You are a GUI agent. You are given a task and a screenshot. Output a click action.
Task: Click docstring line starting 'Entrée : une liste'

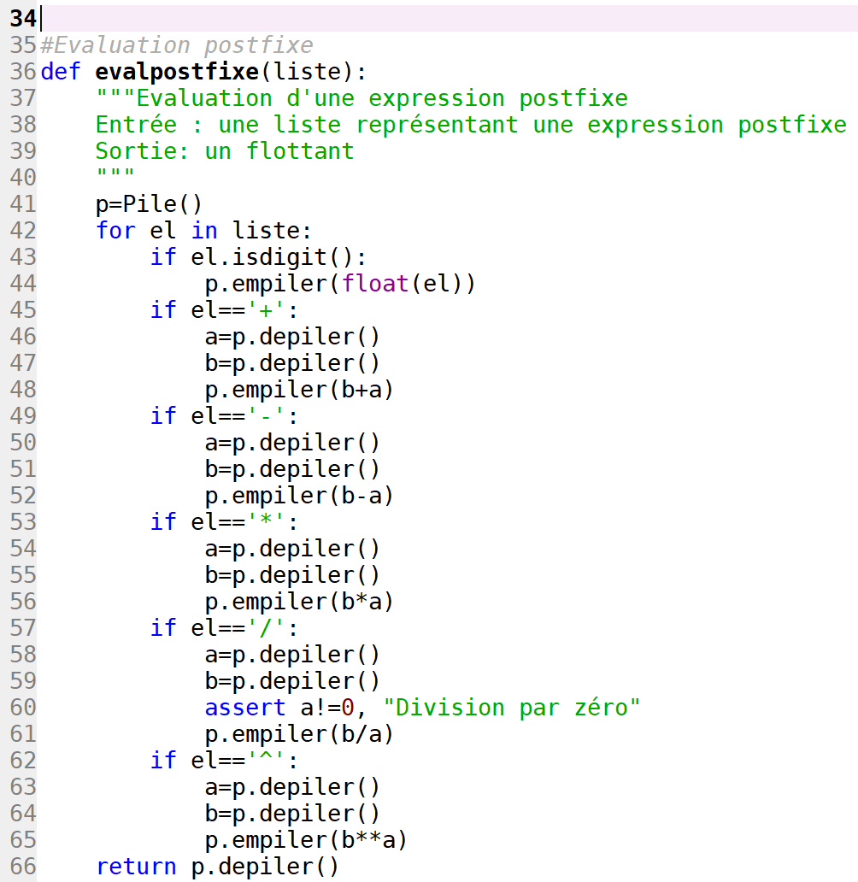[x=471, y=124]
